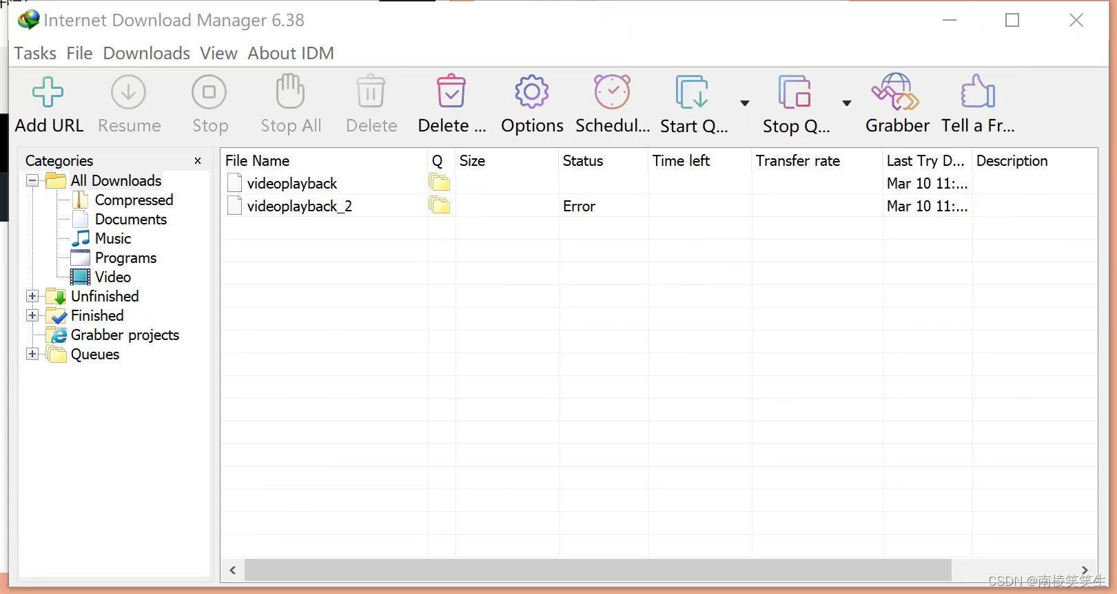Screen dimensions: 1117x594
Task: Expand the Finished tree node
Action: pos(32,315)
